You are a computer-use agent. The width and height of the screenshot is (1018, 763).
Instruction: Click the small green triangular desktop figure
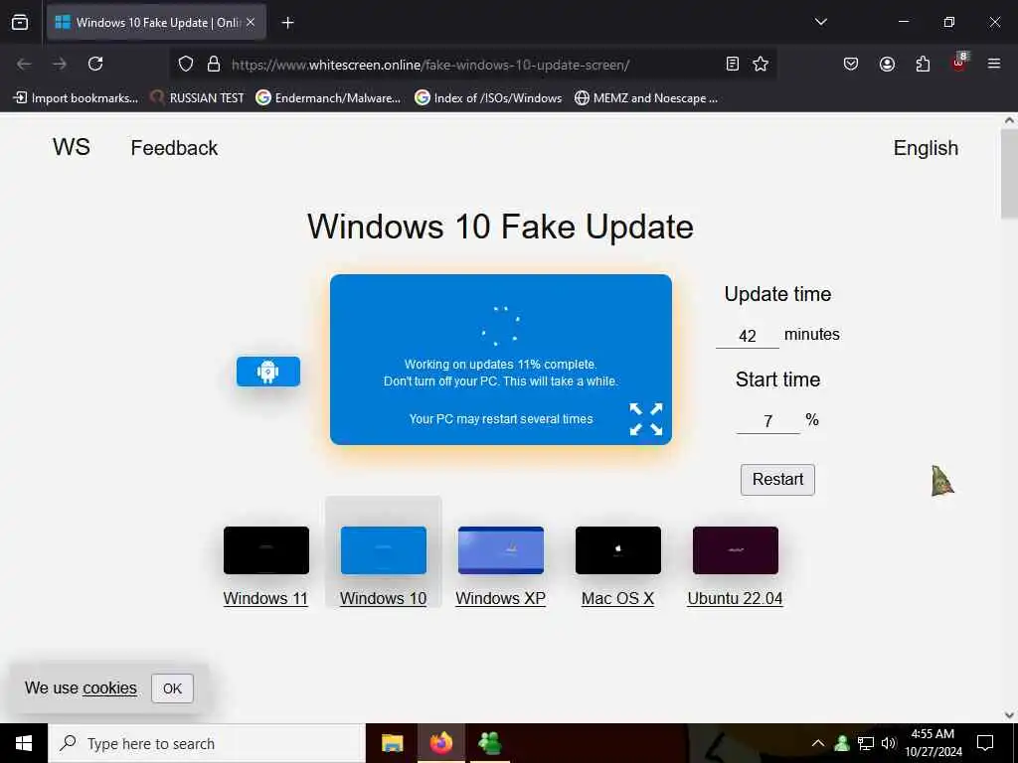(942, 481)
